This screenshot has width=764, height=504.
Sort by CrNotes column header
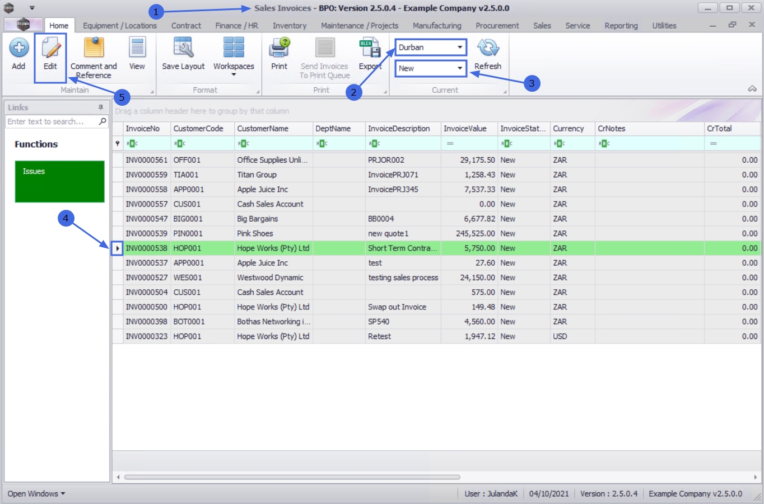point(650,129)
